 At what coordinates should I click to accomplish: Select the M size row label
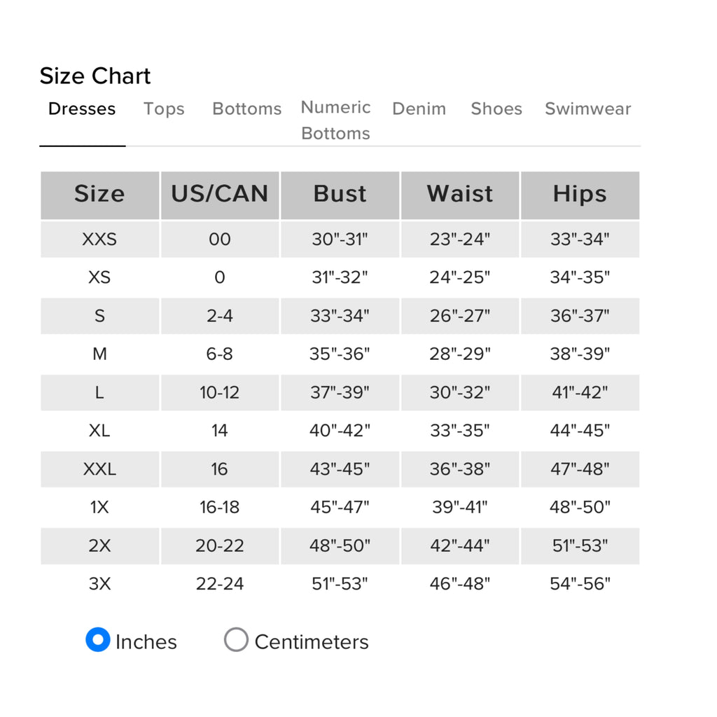99,354
